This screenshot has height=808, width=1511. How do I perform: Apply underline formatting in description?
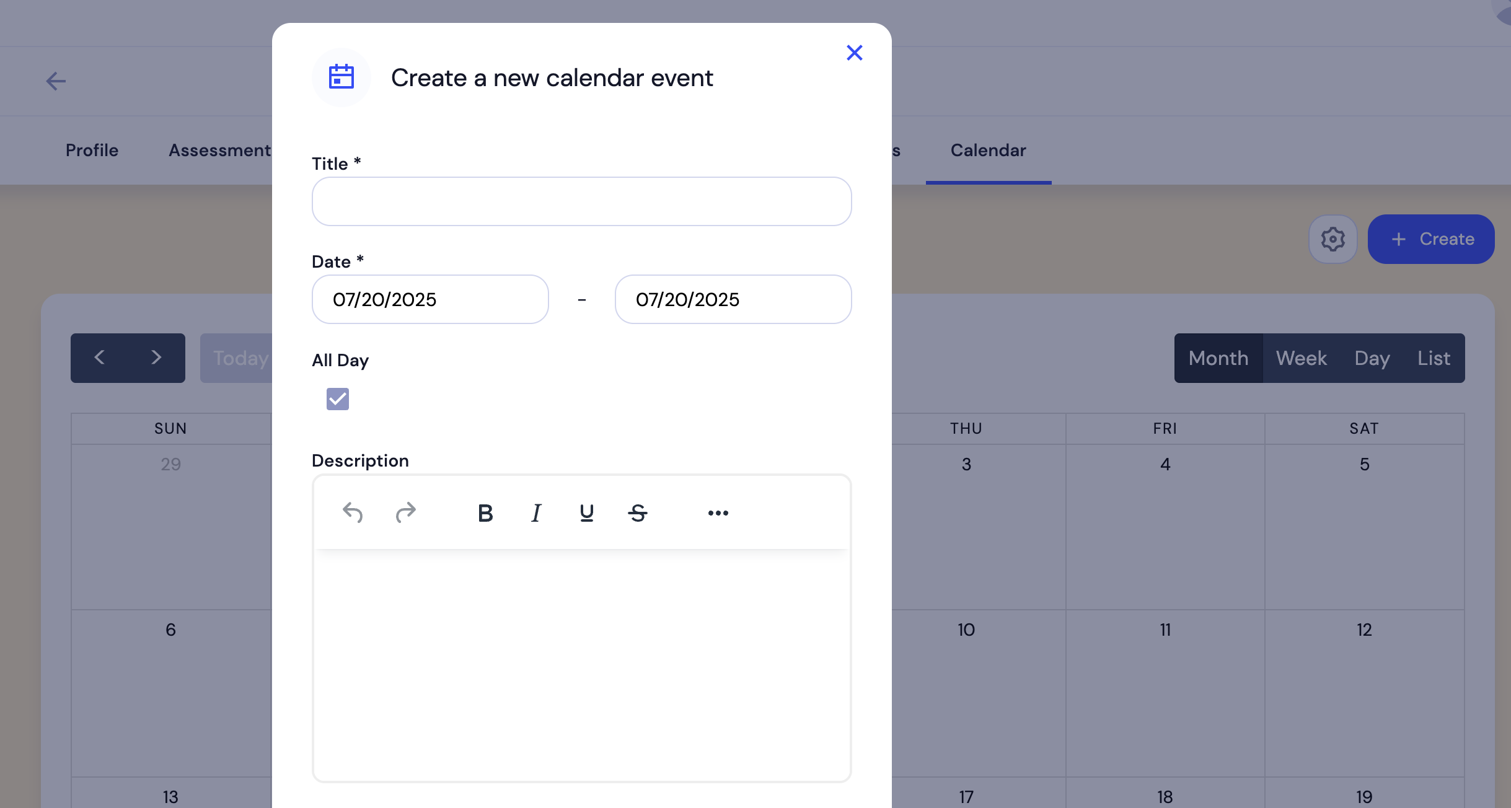point(585,512)
